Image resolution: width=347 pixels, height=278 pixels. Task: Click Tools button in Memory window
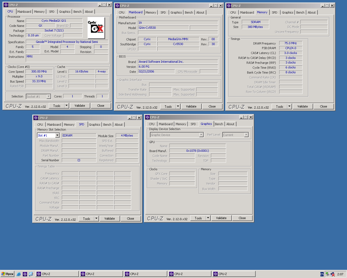tap(279, 106)
